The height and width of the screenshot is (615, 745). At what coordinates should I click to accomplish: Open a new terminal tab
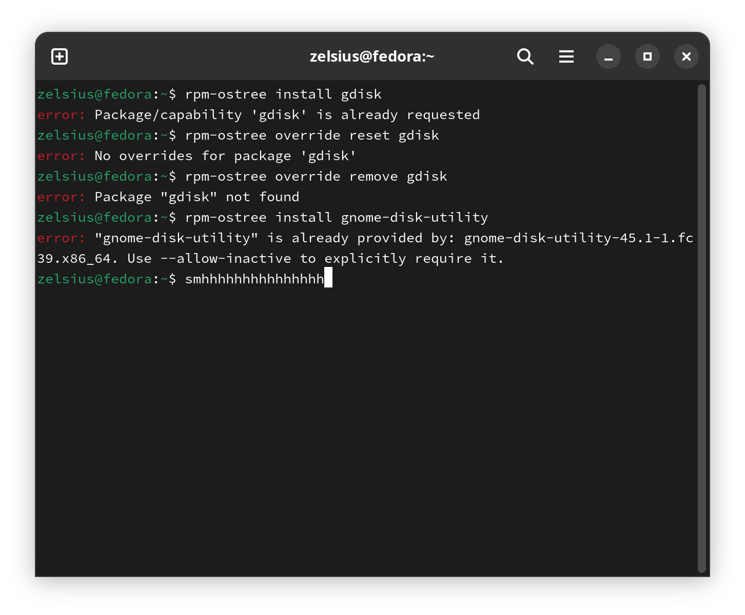[60, 56]
